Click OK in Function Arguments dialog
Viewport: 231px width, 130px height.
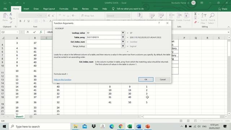[146, 79]
